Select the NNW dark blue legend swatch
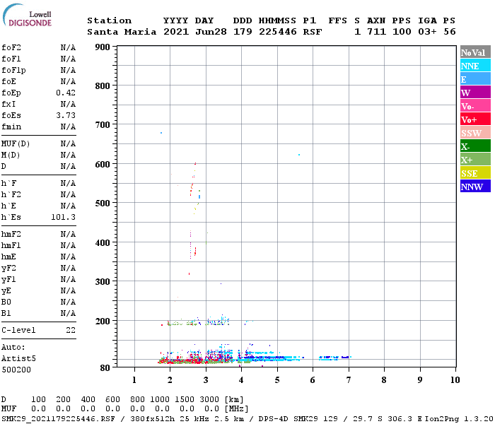 coord(475,186)
